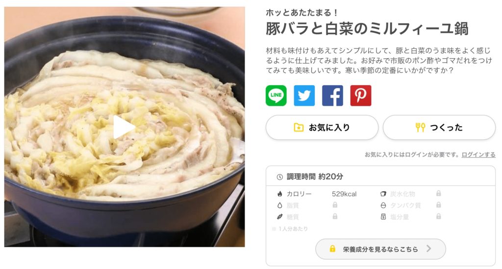Click the lock icon beside 脂質
This screenshot has height=269, width=502.
tap(335, 205)
